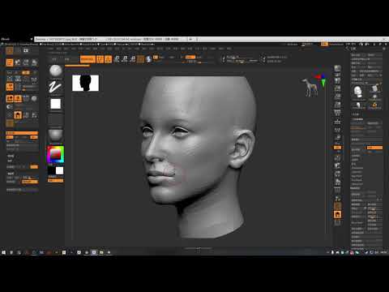Click the red-green-blue axis orientation gizmo

321,79
